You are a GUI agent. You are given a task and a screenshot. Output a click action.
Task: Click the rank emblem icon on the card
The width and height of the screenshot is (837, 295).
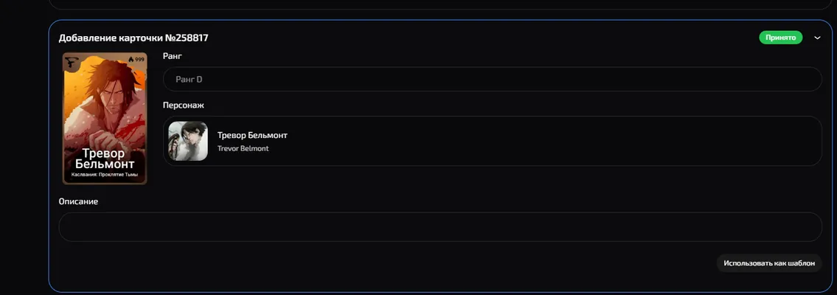[x=71, y=62]
